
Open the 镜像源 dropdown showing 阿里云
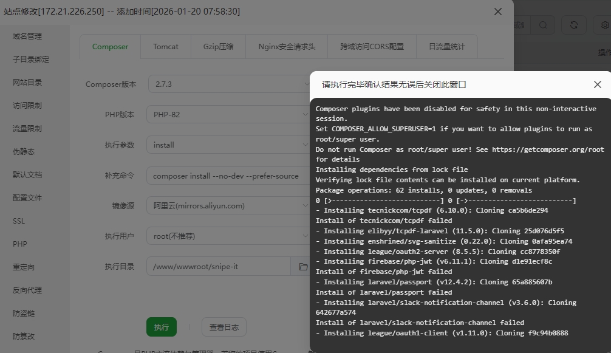tap(228, 205)
